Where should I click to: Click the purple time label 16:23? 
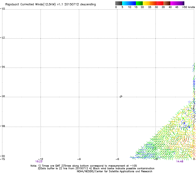[39, 162]
